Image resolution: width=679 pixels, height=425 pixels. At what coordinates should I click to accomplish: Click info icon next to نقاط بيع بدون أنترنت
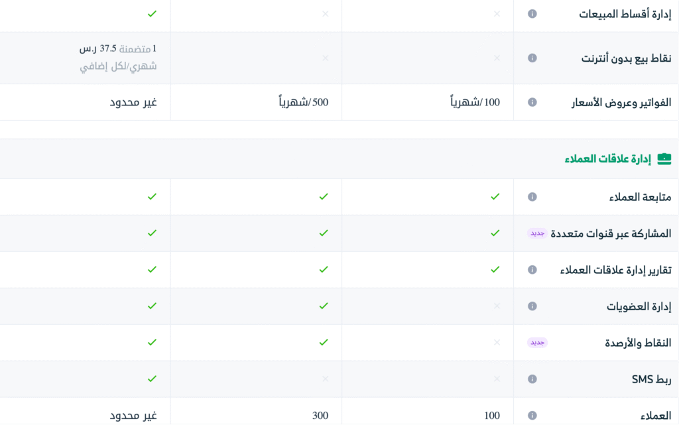click(532, 58)
